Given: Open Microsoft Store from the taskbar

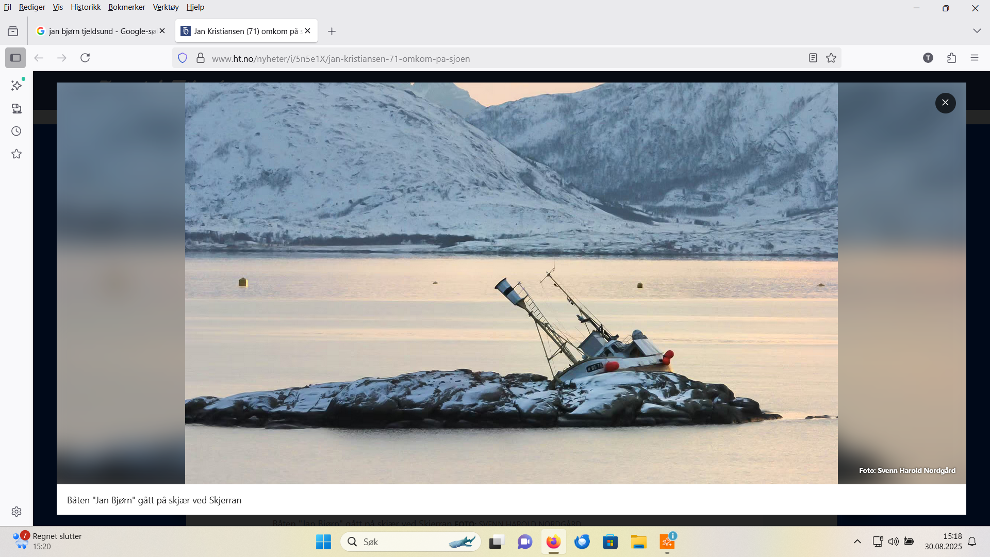Looking at the screenshot, I should point(610,542).
